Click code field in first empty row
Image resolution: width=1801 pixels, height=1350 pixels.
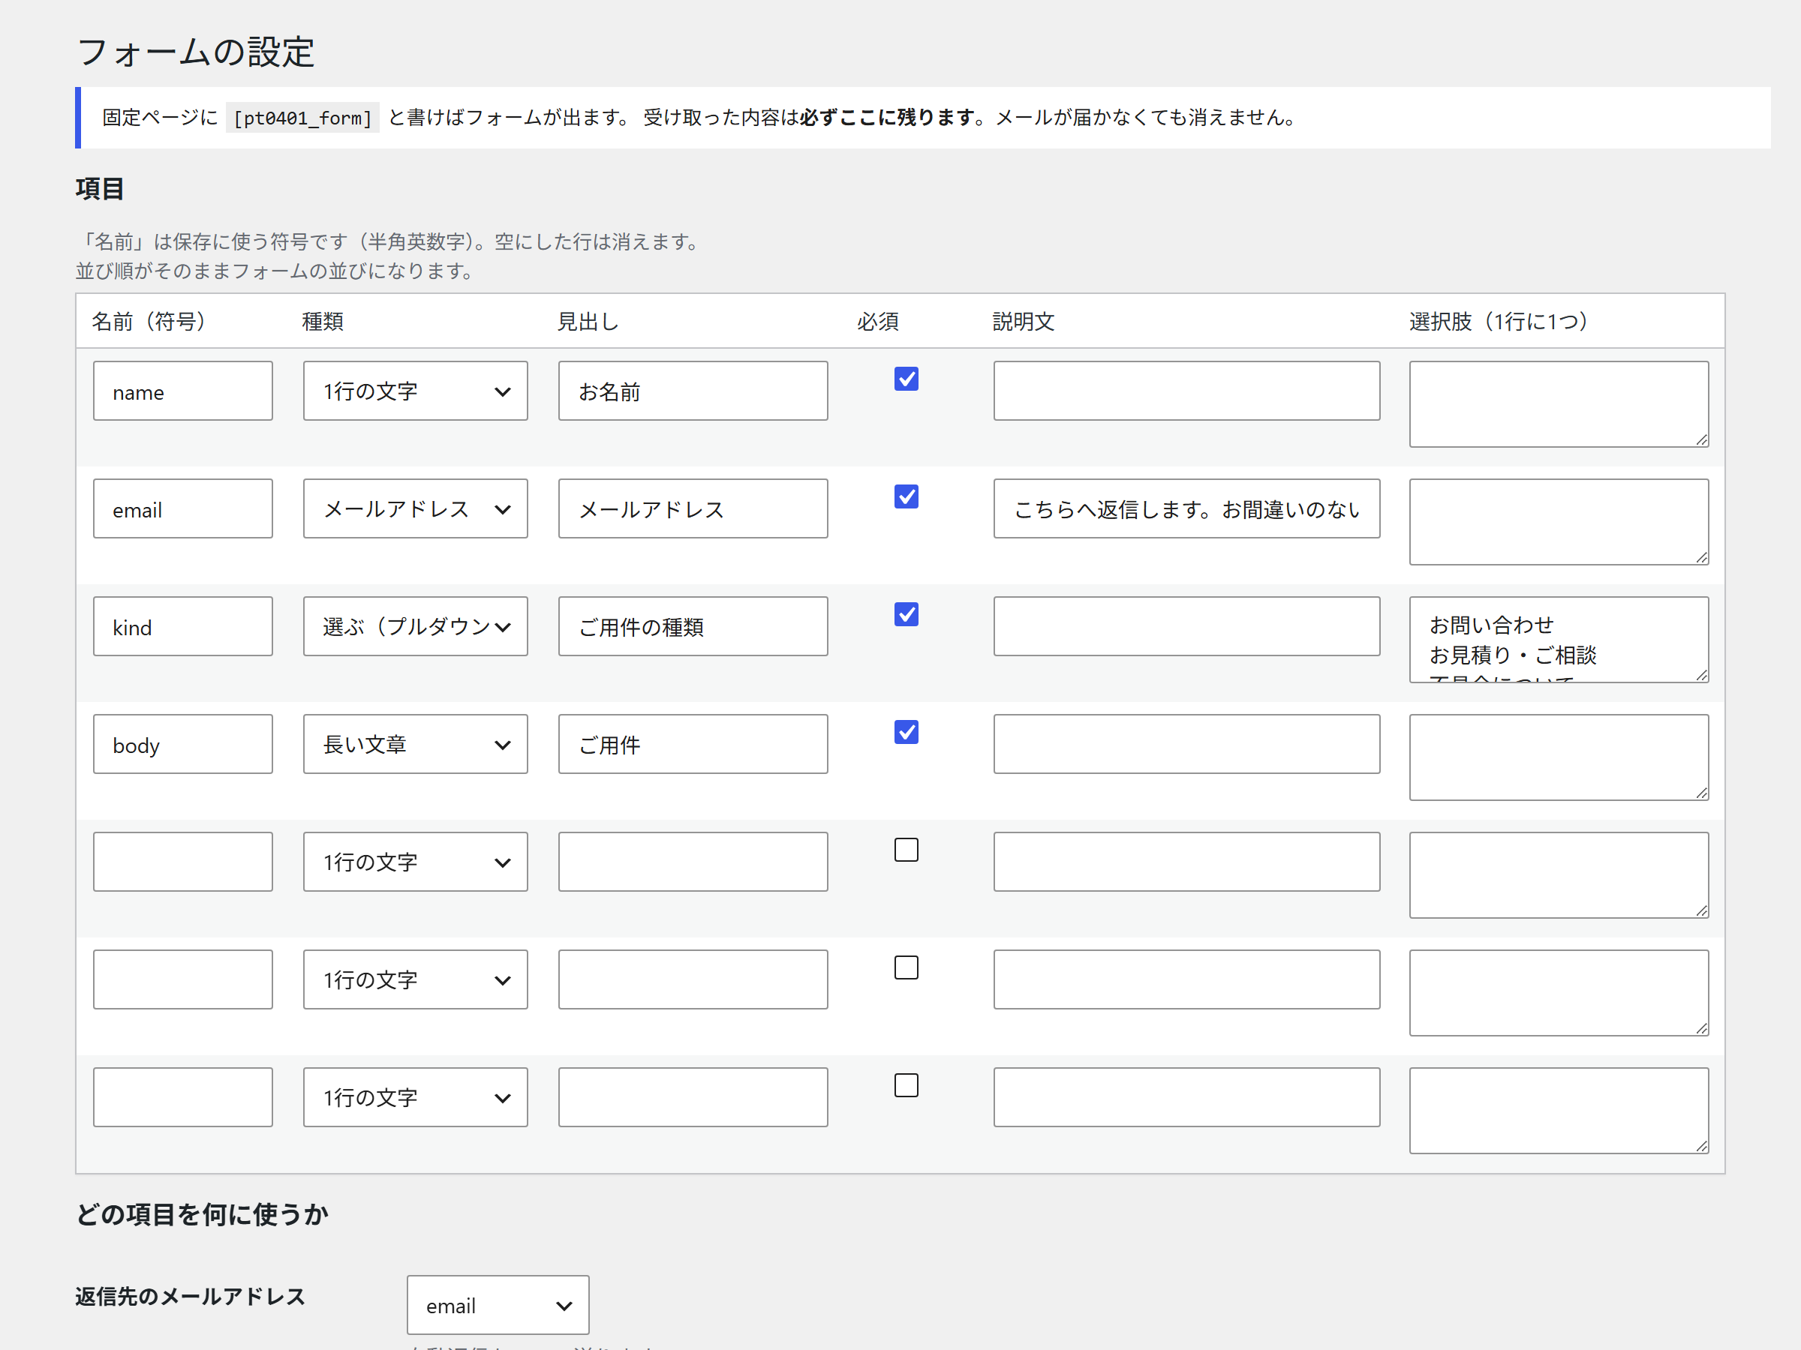[183, 862]
